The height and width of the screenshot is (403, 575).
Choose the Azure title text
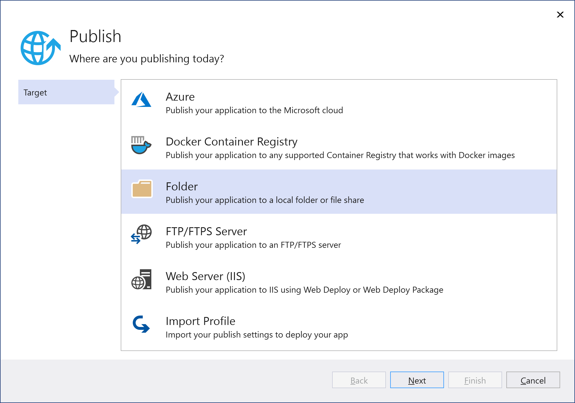pyautogui.click(x=180, y=97)
